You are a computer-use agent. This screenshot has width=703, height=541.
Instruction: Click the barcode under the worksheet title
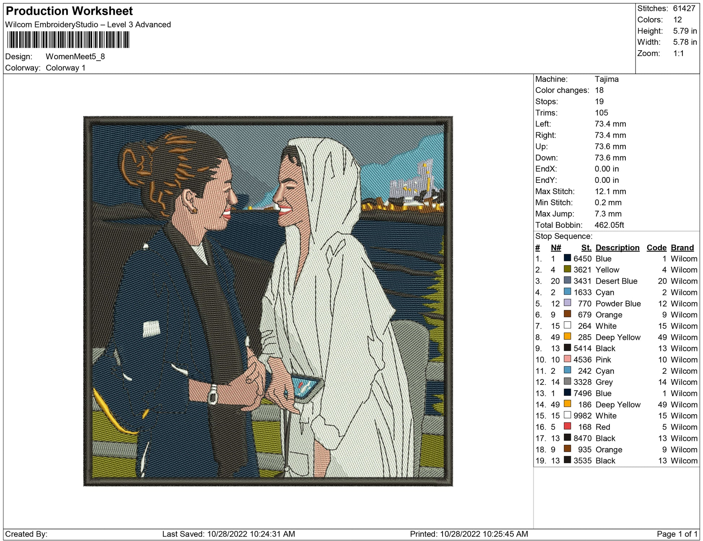point(68,40)
